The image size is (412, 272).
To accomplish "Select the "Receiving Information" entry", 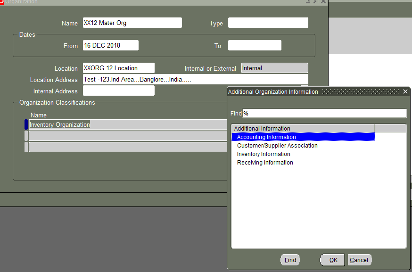I will [x=264, y=162].
